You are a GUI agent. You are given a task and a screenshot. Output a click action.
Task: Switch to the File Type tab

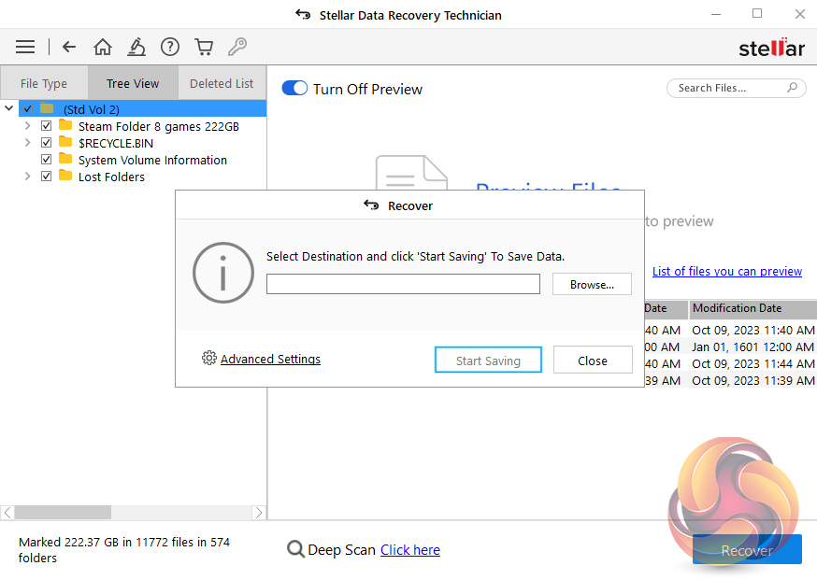(x=44, y=83)
